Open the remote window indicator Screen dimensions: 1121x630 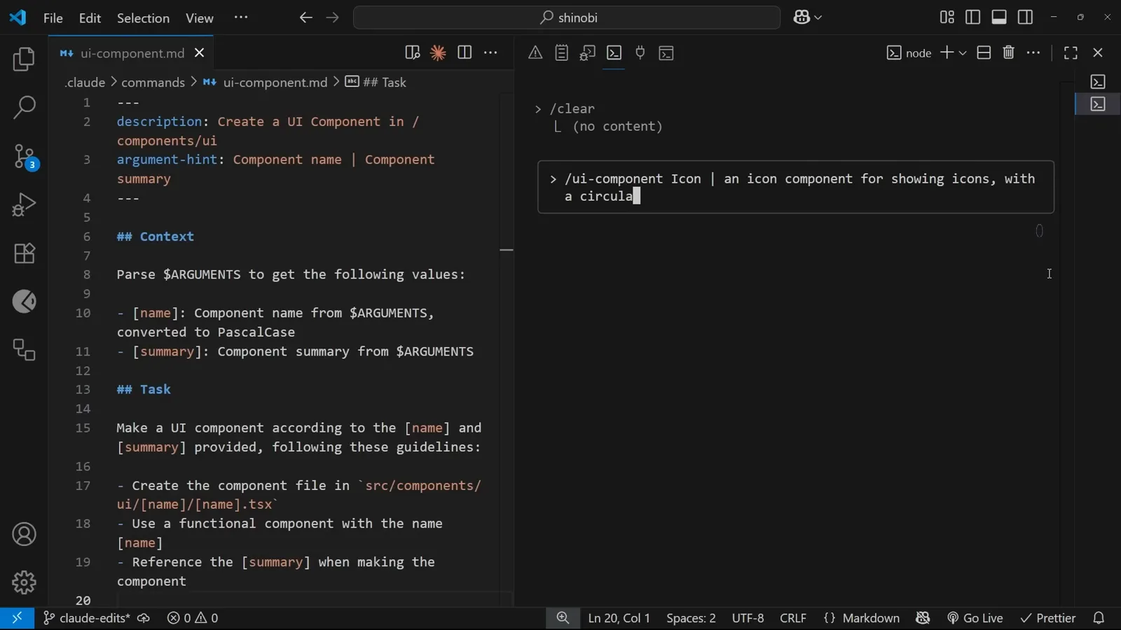[17, 618]
